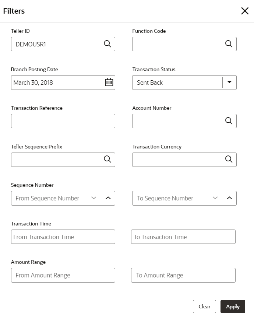254x322 pixels.
Task: Click the Account Number search icon
Action: [229, 121]
